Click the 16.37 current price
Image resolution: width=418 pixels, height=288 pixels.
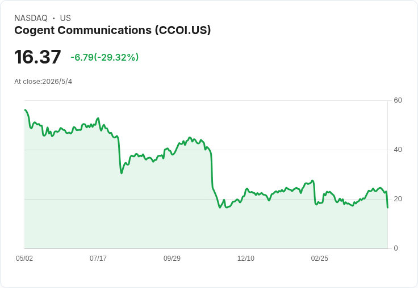click(37, 57)
